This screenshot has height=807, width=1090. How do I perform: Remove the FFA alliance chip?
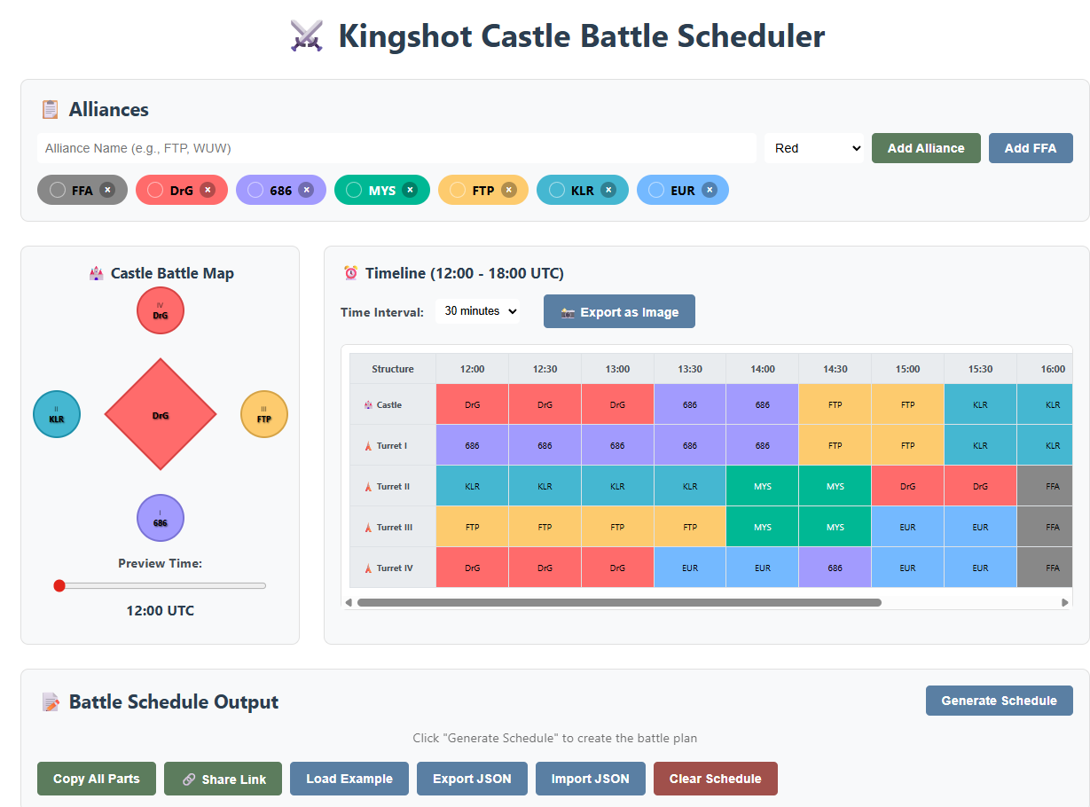coord(106,189)
